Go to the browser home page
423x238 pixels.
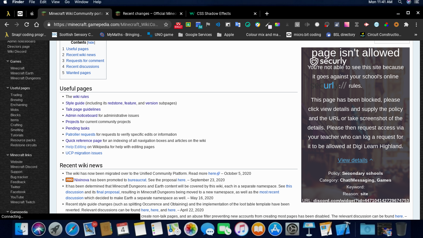pyautogui.click(x=37, y=24)
